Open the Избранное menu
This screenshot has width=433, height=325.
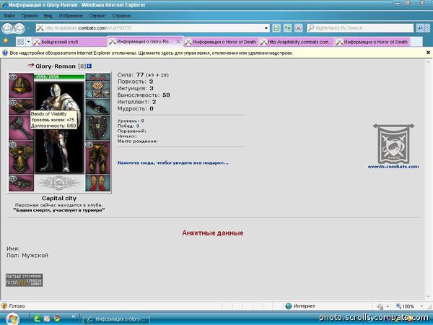point(71,15)
